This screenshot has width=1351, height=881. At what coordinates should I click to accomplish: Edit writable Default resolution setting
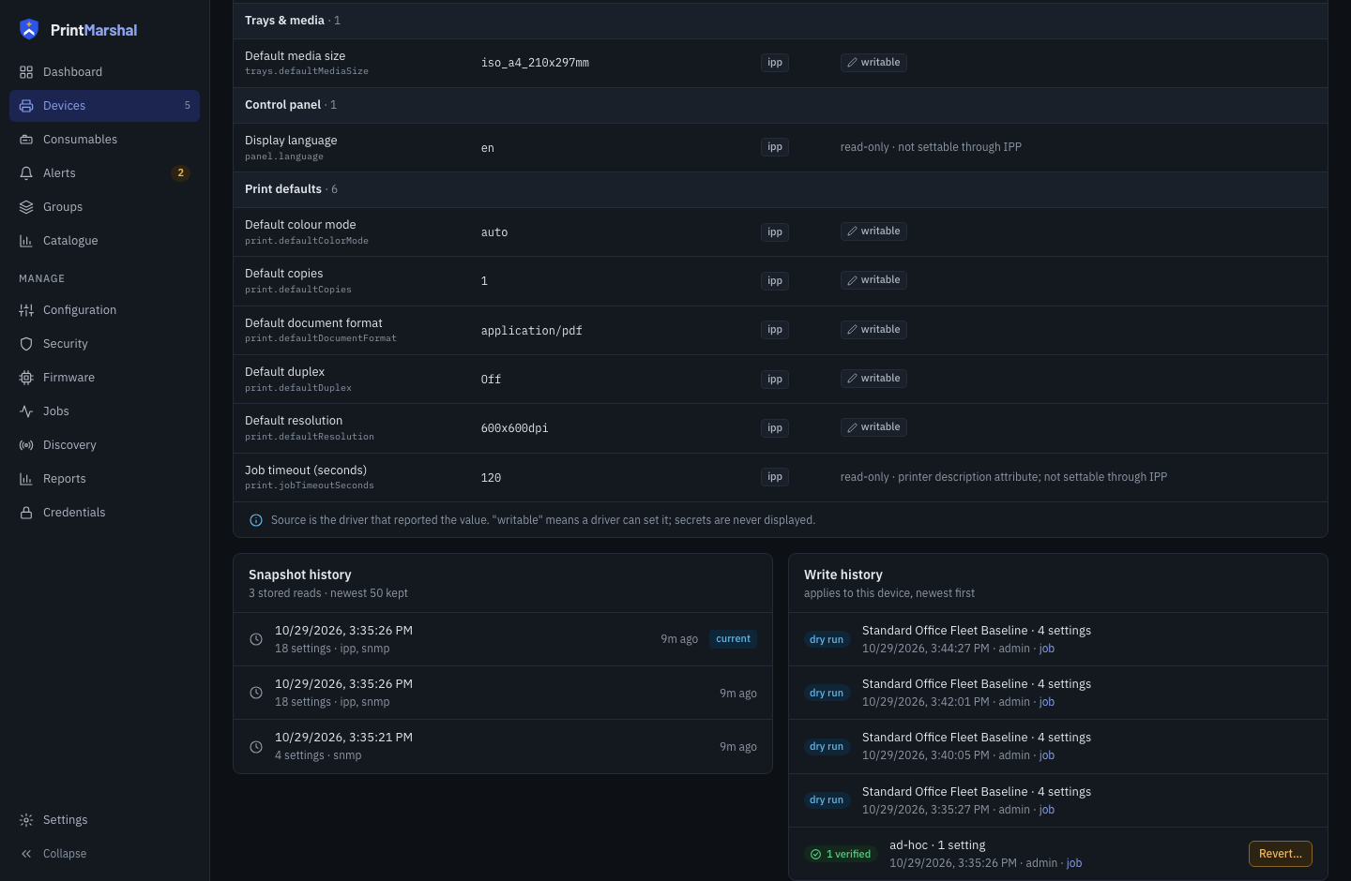coord(873,427)
